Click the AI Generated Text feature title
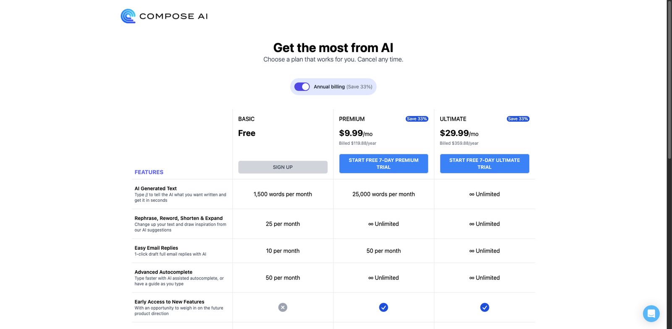The height and width of the screenshot is (329, 672). coord(155,188)
